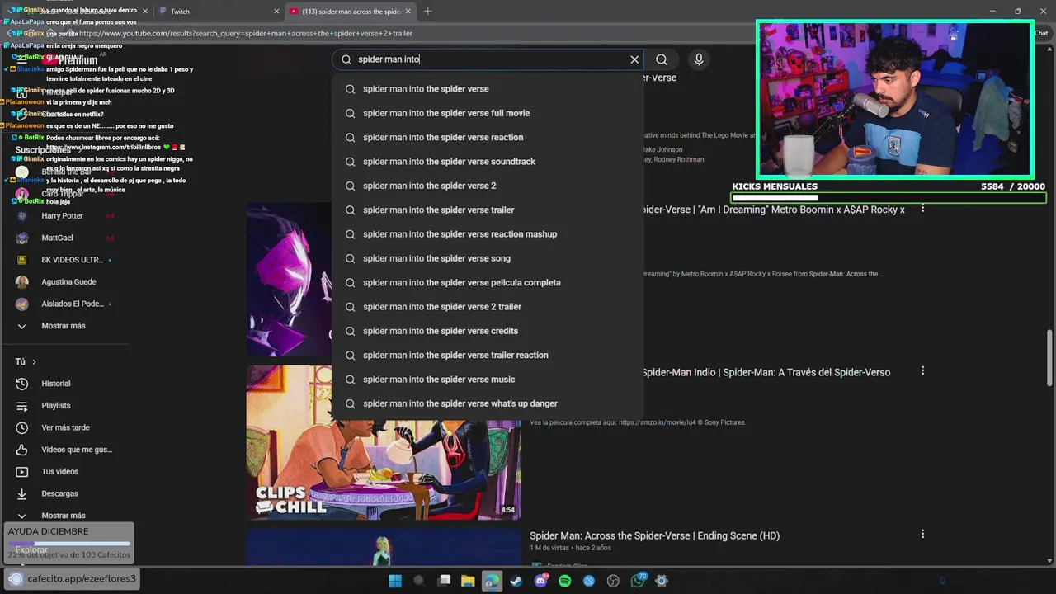Select 'spider verse soundtrack' suggestion
The image size is (1056, 594).
pos(488,162)
